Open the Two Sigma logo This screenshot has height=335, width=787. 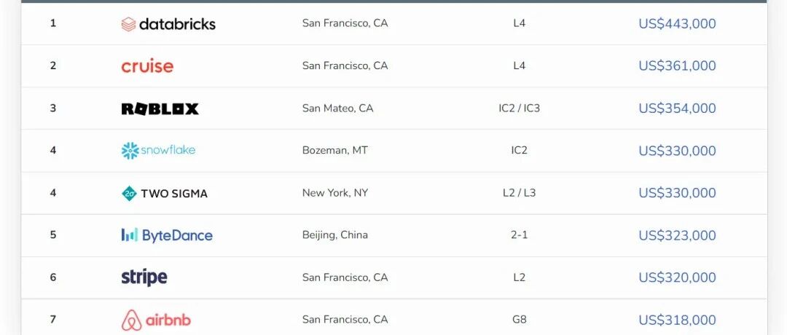[x=164, y=194]
